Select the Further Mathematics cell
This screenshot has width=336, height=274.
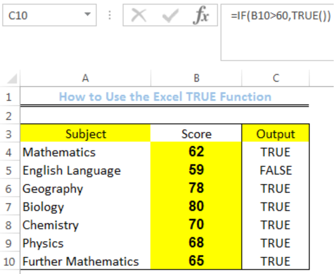pyautogui.click(x=85, y=261)
